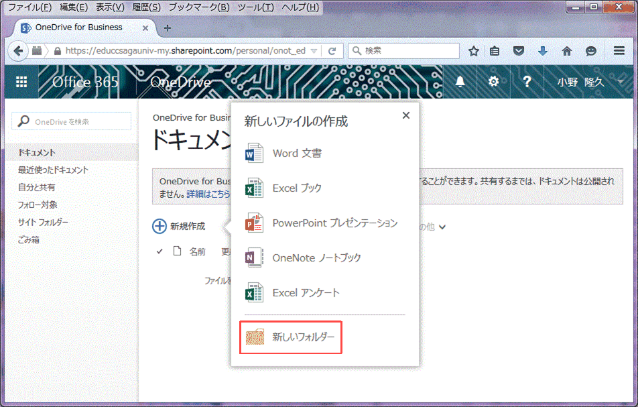Open フォロー対象 in the sidebar
This screenshot has height=407, width=638.
(38, 205)
